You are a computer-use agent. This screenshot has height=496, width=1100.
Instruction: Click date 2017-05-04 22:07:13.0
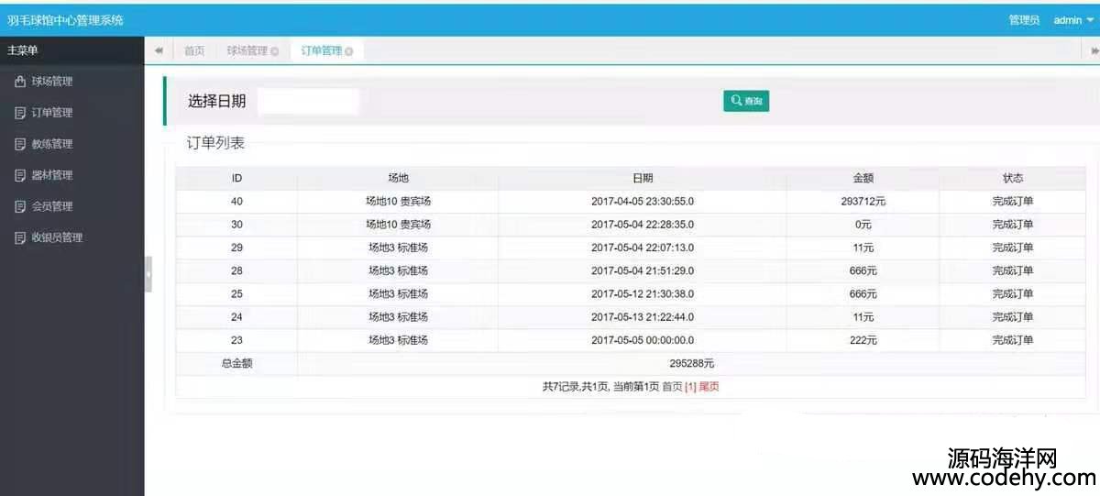(643, 248)
